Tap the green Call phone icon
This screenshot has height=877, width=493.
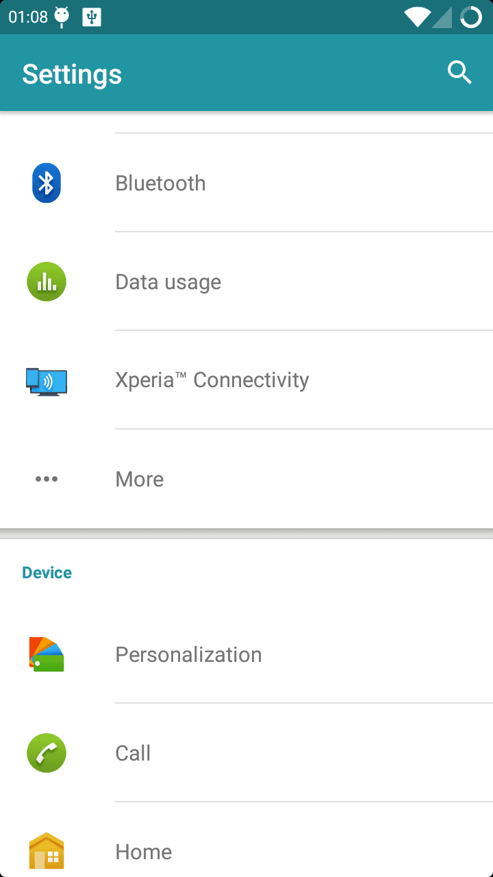(x=47, y=753)
